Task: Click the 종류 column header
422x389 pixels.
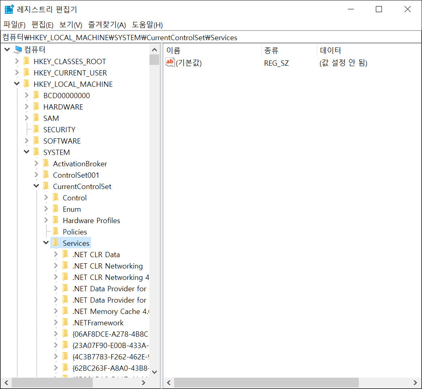Action: coord(289,50)
